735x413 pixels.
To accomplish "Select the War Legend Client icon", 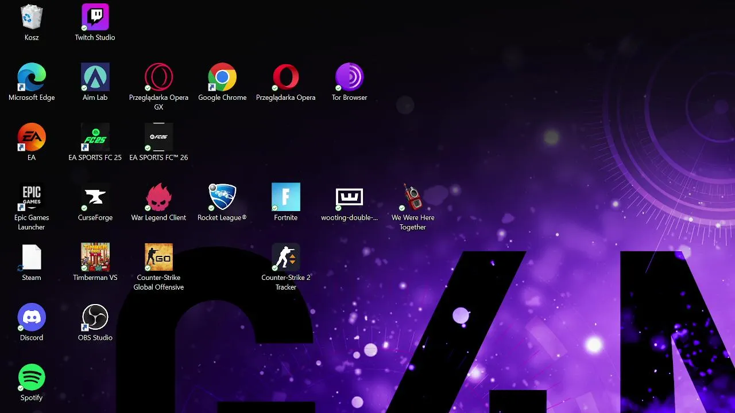I will tap(158, 197).
